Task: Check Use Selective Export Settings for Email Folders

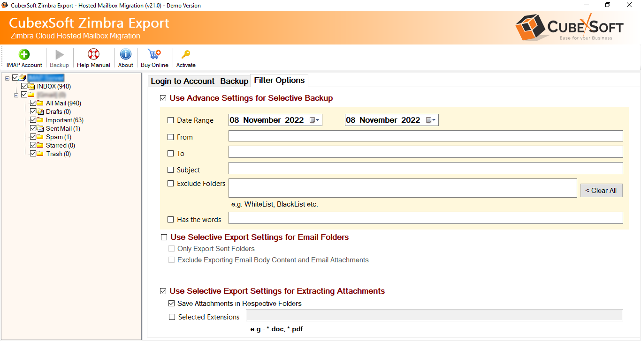Action: (164, 237)
